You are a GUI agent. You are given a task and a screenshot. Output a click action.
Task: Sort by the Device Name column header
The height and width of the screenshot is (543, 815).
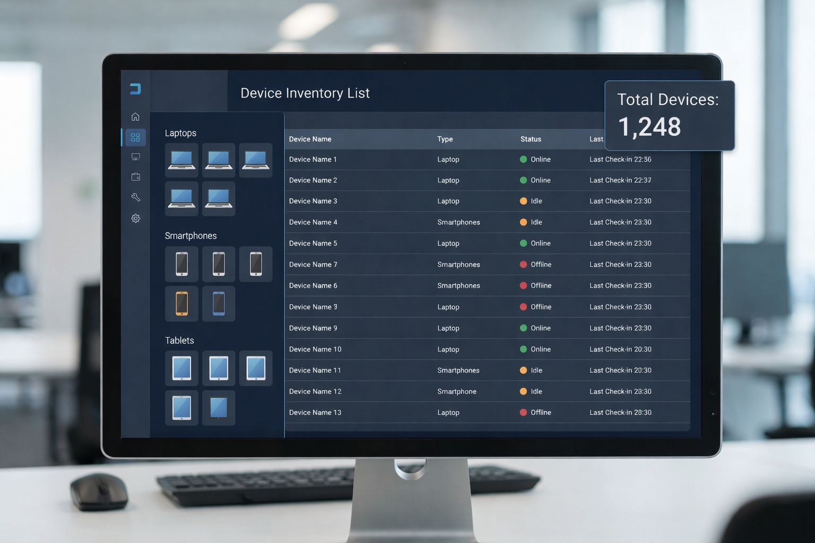point(310,139)
